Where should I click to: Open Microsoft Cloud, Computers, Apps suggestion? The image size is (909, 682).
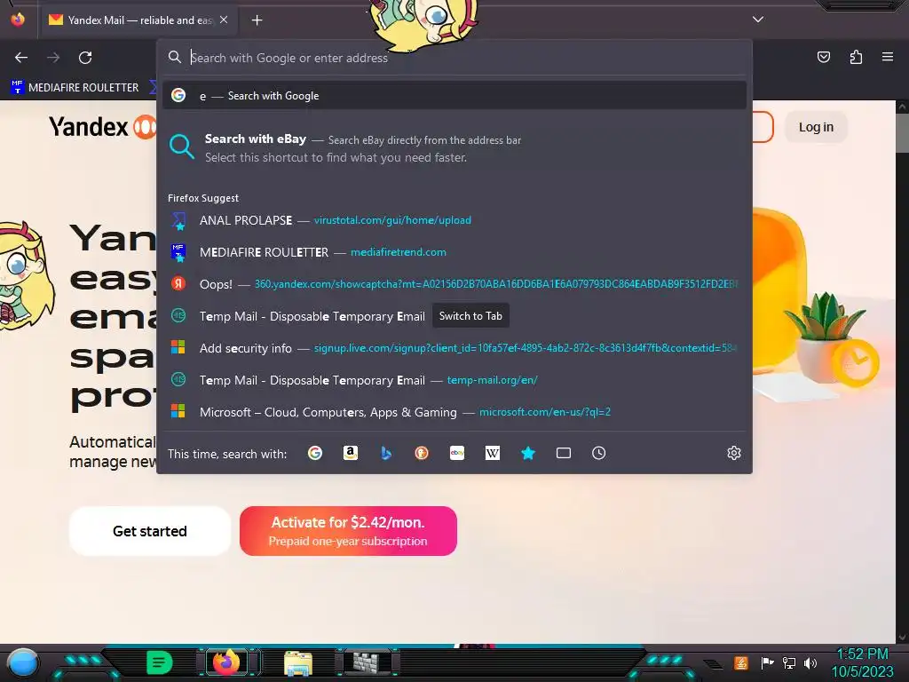454,412
